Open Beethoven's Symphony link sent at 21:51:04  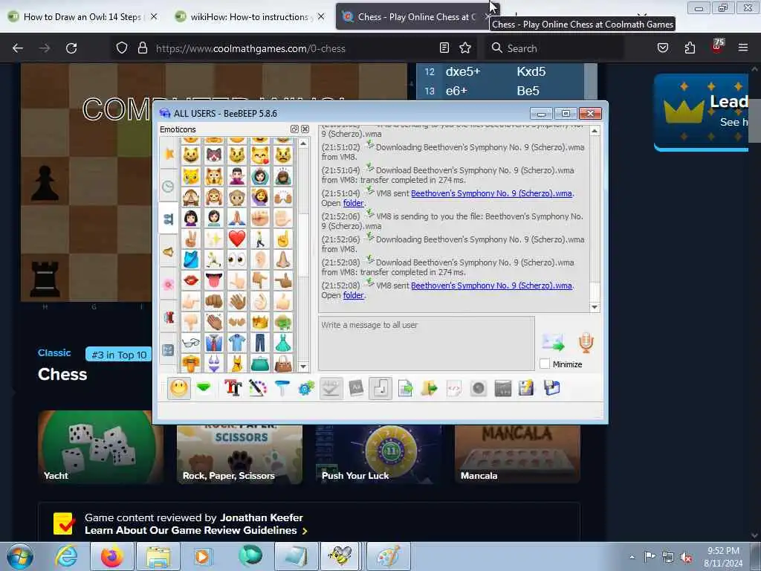pyautogui.click(x=492, y=193)
